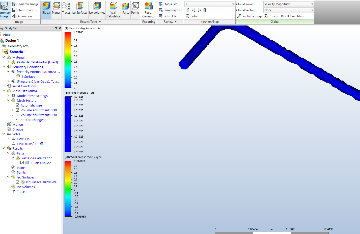360x234 pixels.
Task: Click Solve in the Iteration/Step panel
Action: (192, 16)
